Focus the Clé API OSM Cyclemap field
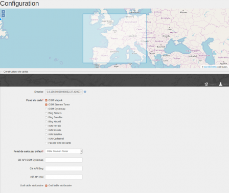The width and height of the screenshot is (229, 193). point(64,160)
